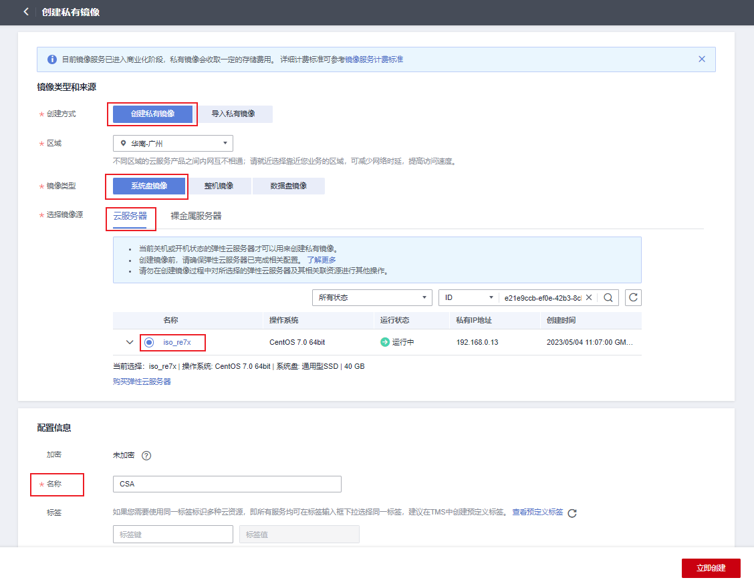Click the magnifier to search servers by ID

point(608,297)
